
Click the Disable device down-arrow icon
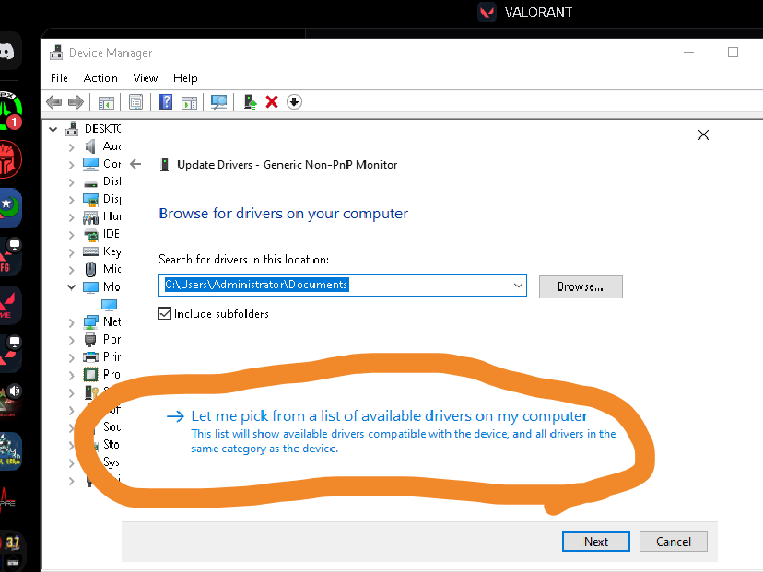[x=294, y=102]
